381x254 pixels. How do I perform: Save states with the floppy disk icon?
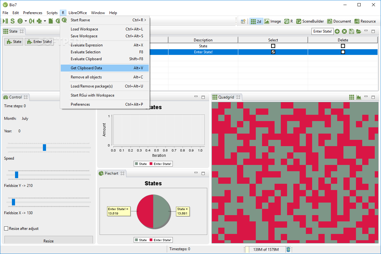pos(352,31)
